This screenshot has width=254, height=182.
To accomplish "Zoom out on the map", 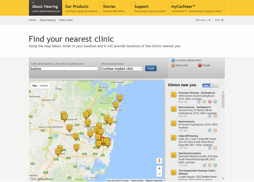I will click(x=159, y=174).
